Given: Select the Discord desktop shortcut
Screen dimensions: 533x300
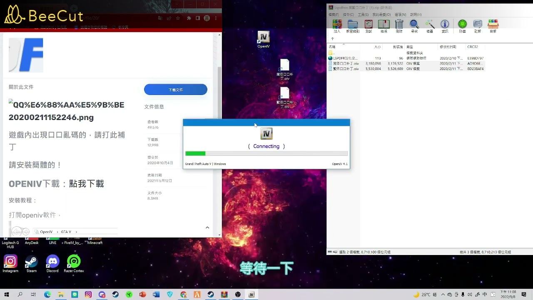Looking at the screenshot, I should coord(52,264).
